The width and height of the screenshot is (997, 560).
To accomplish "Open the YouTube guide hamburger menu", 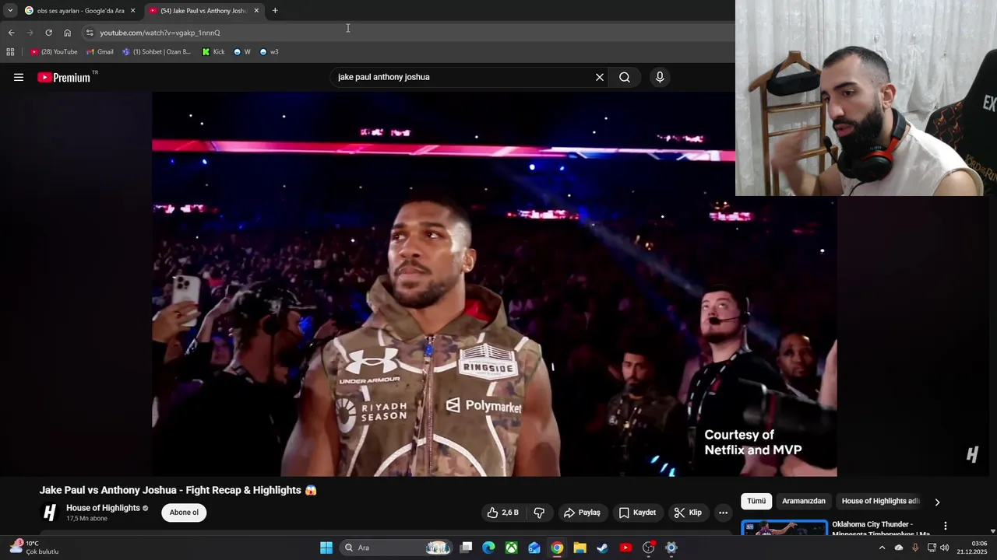I will (19, 77).
